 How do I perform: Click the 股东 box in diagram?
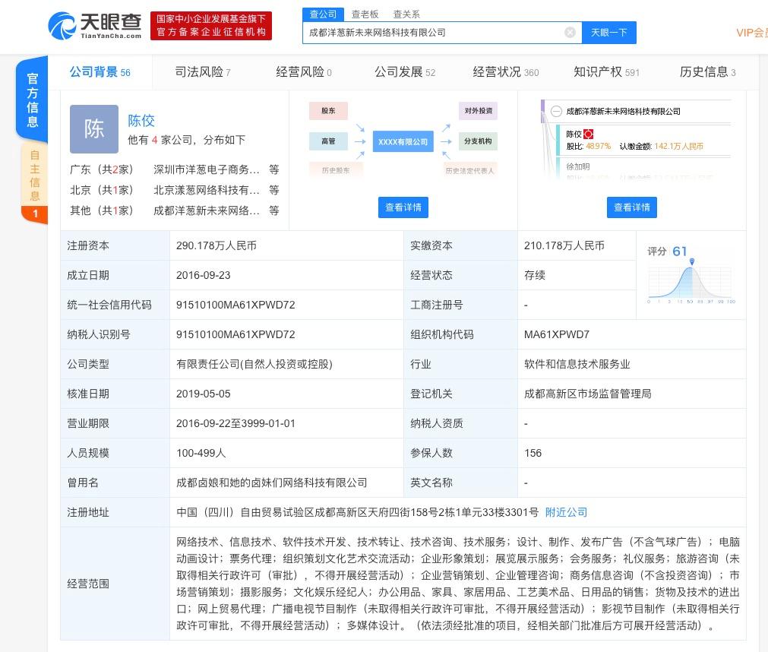(328, 111)
